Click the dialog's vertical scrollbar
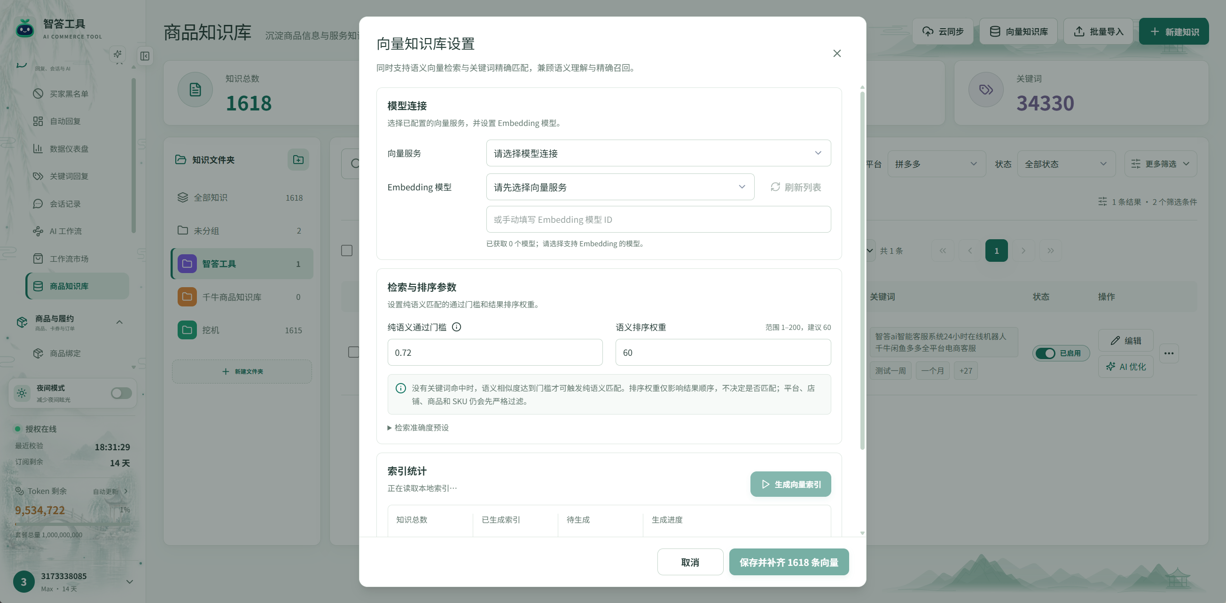The image size is (1226, 603). tap(862, 270)
